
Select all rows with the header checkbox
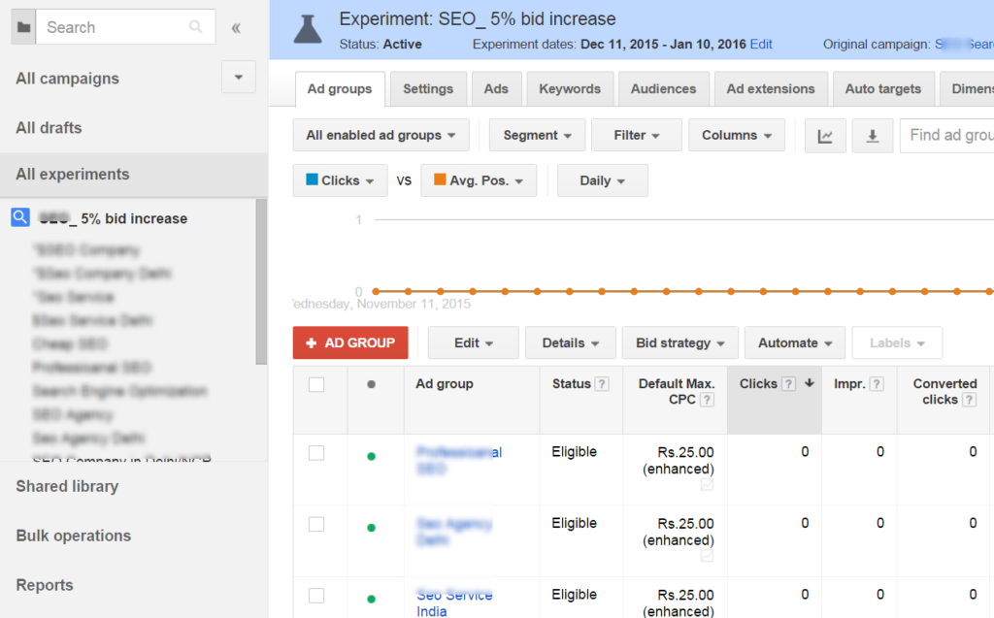point(315,384)
